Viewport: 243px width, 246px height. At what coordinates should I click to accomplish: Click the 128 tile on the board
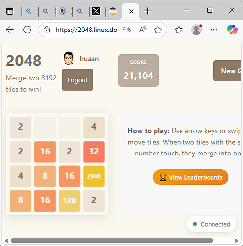pyautogui.click(x=69, y=201)
